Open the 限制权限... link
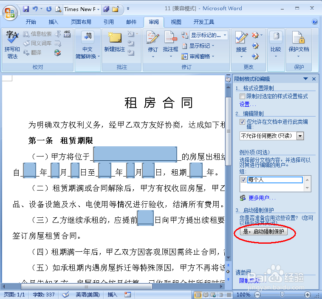This screenshot has height=299, width=322. tap(253, 281)
